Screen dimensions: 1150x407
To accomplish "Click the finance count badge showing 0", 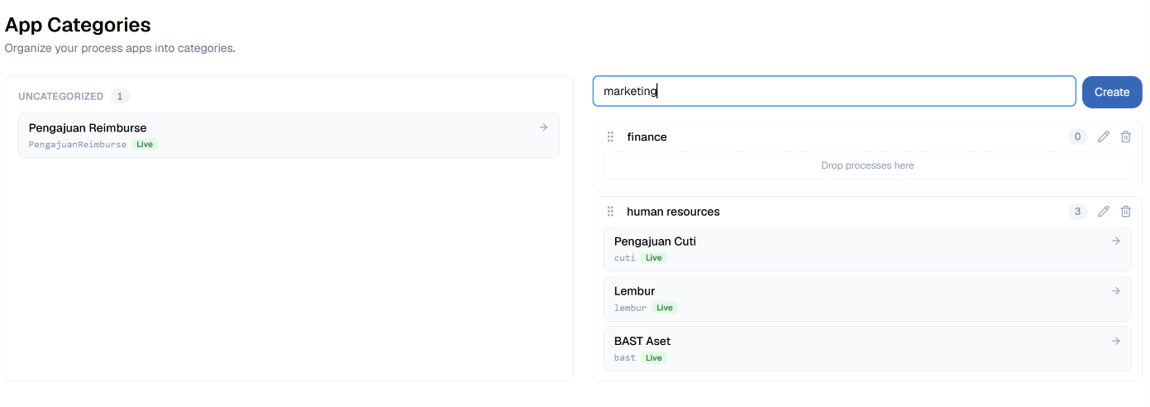I will (1077, 136).
